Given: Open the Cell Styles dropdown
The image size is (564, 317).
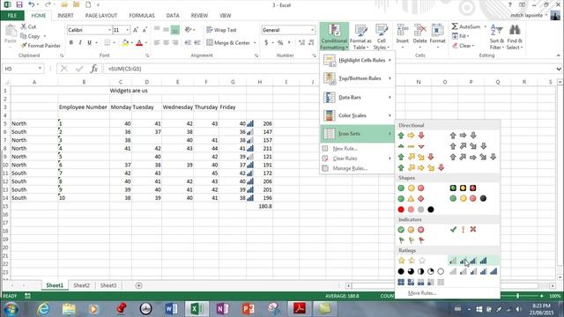Looking at the screenshot, I should 382,36.
